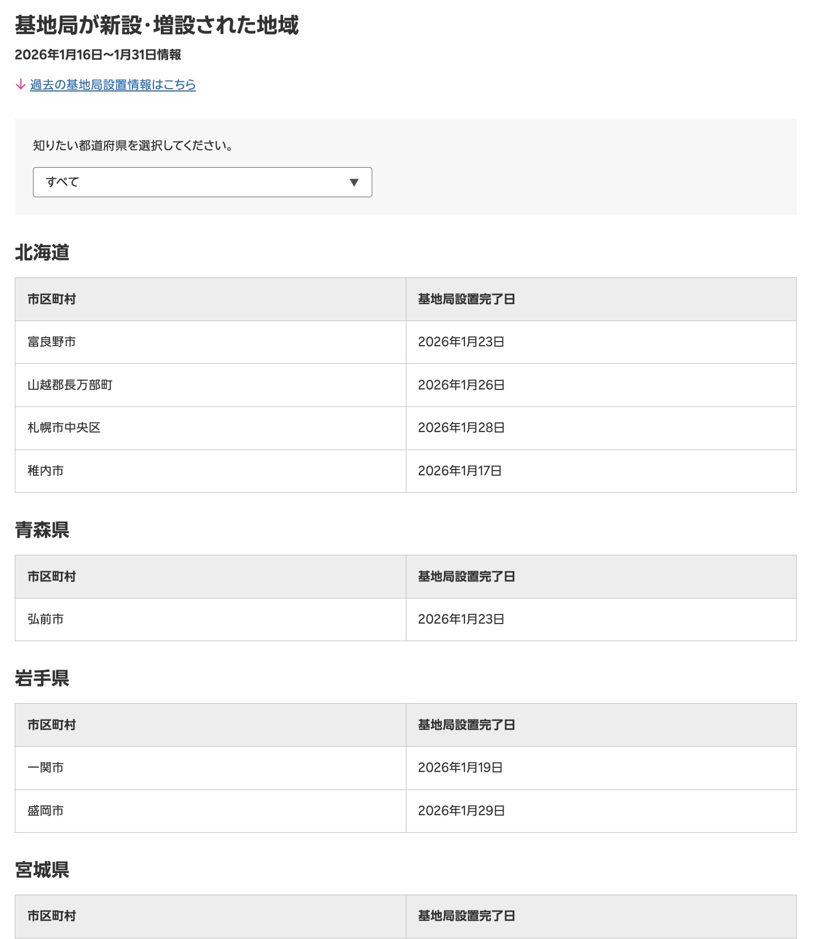The width and height of the screenshot is (815, 939).
Task: Click the 稚内市 cell
Action: point(210,471)
